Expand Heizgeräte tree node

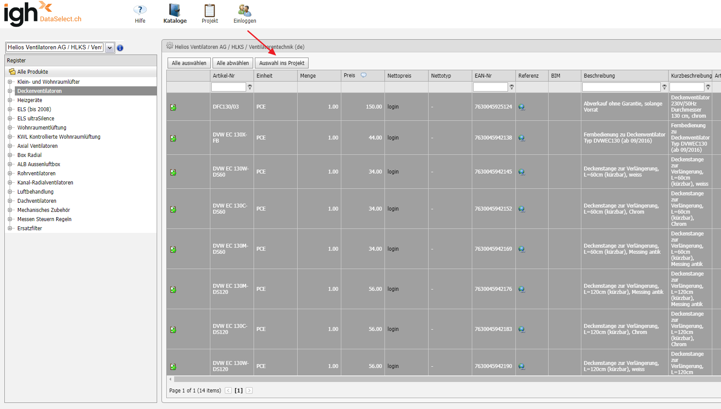[x=10, y=100]
